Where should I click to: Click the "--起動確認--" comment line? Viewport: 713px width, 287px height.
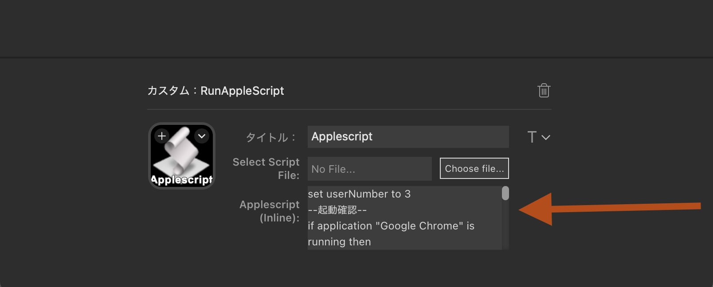(337, 210)
